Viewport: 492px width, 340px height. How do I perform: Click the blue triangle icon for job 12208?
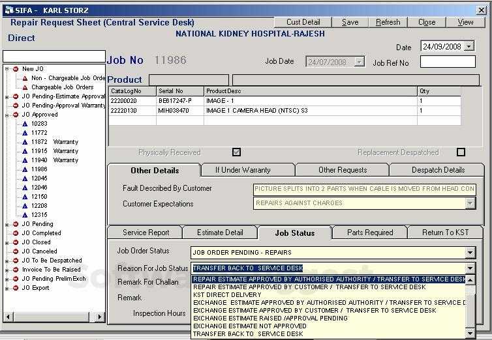tap(25, 206)
